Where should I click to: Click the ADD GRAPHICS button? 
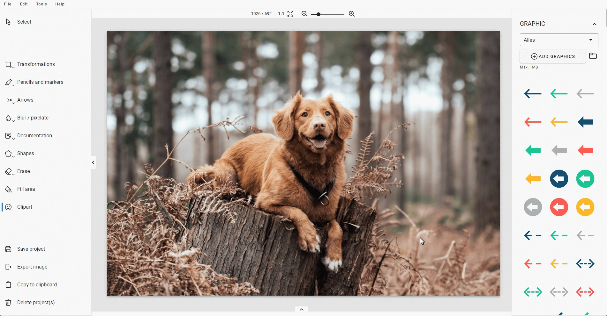(x=553, y=56)
